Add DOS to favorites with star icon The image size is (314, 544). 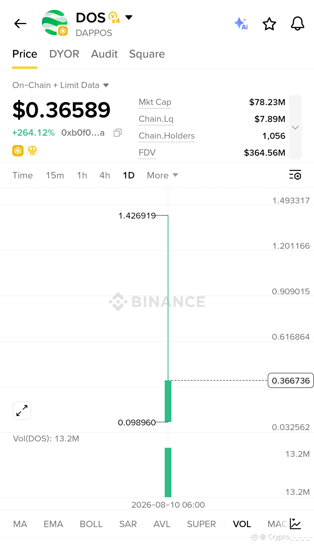(x=269, y=24)
